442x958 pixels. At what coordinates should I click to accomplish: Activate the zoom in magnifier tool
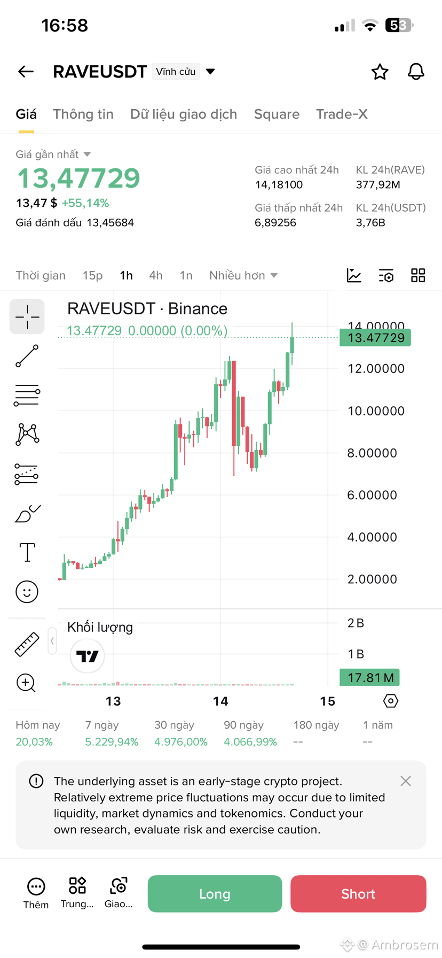(26, 683)
